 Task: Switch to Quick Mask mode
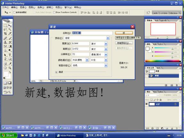(x=10, y=83)
